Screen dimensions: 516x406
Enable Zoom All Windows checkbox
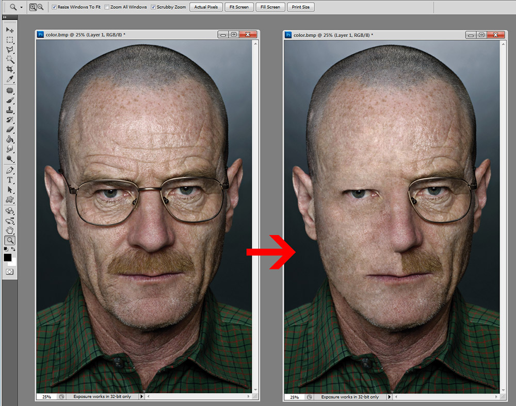click(107, 7)
